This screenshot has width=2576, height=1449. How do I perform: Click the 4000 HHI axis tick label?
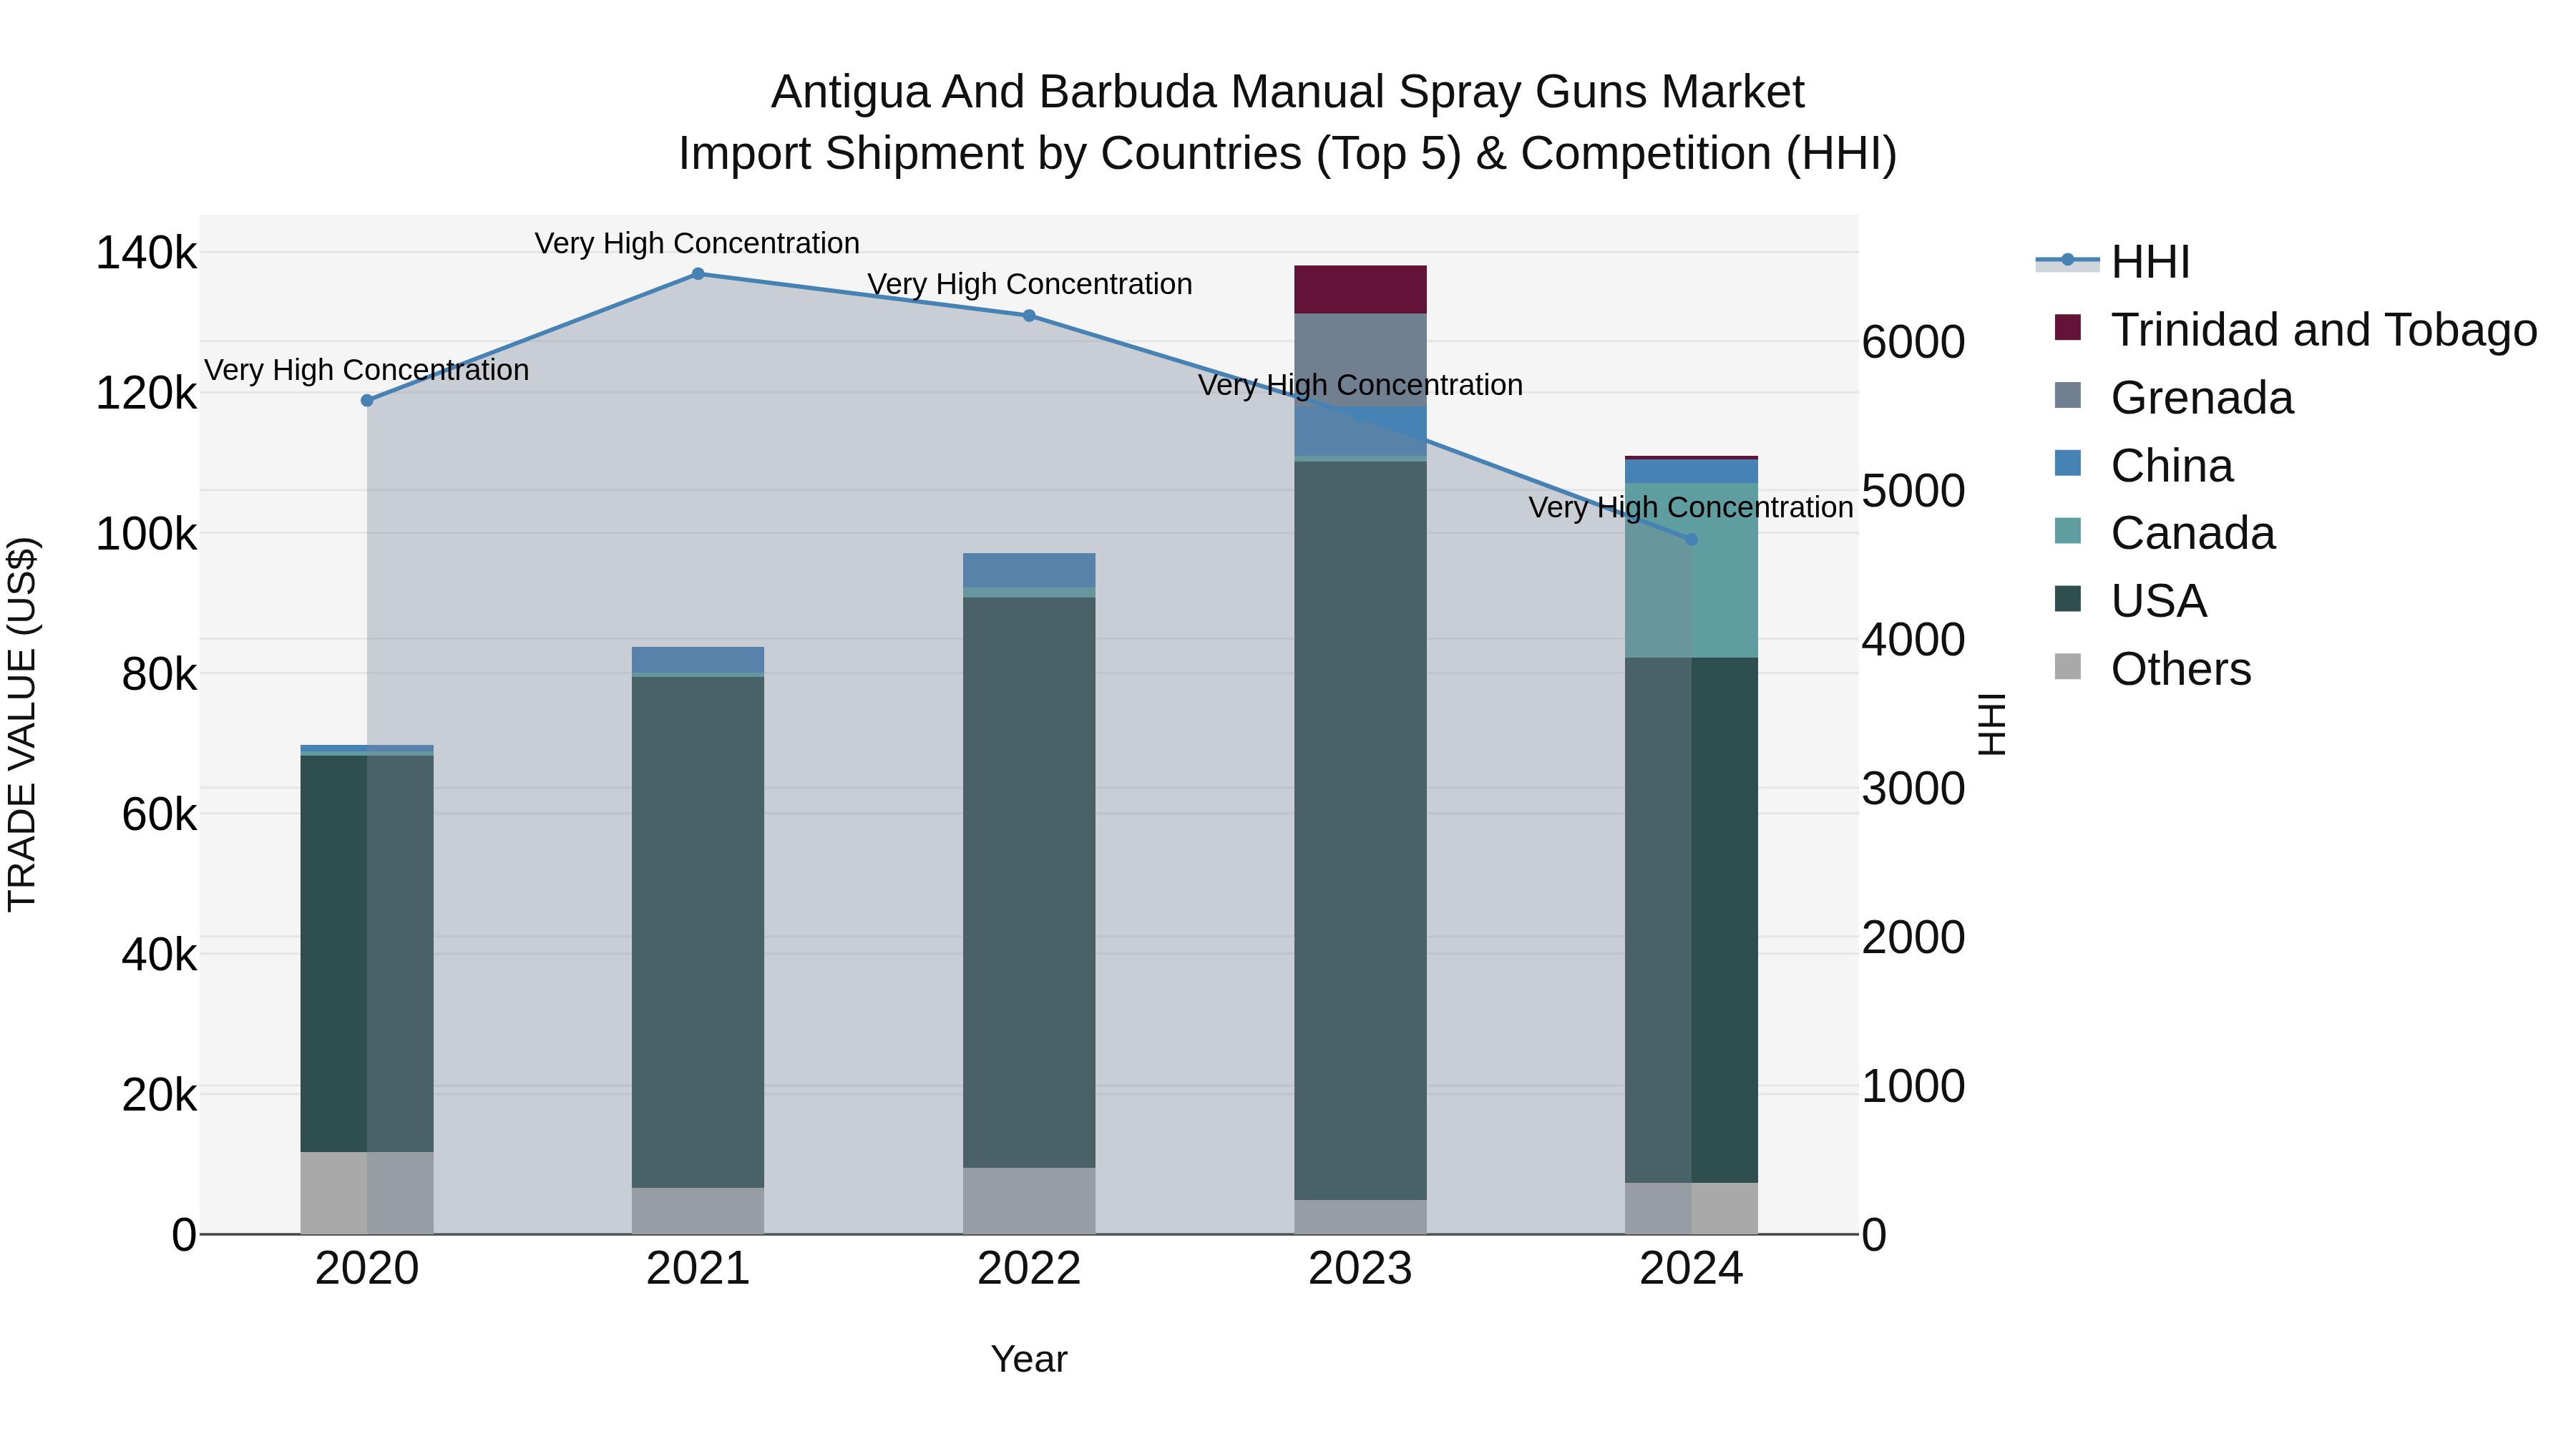click(1913, 640)
